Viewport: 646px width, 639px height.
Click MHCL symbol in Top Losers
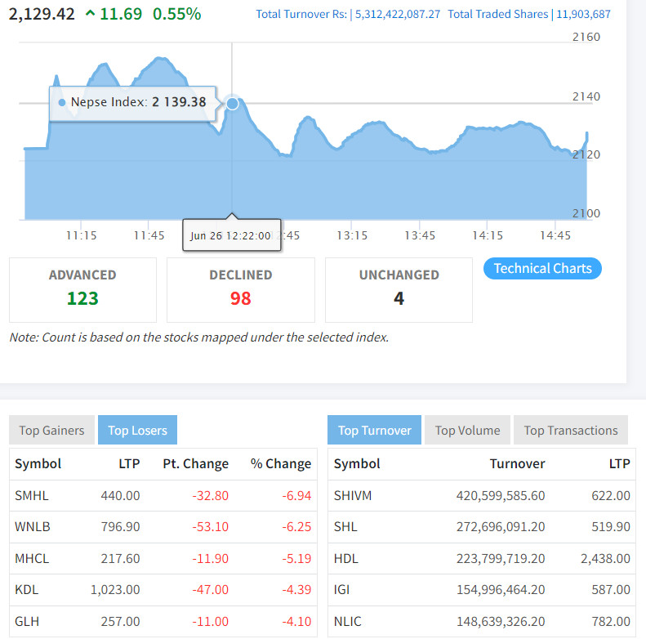(x=32, y=558)
